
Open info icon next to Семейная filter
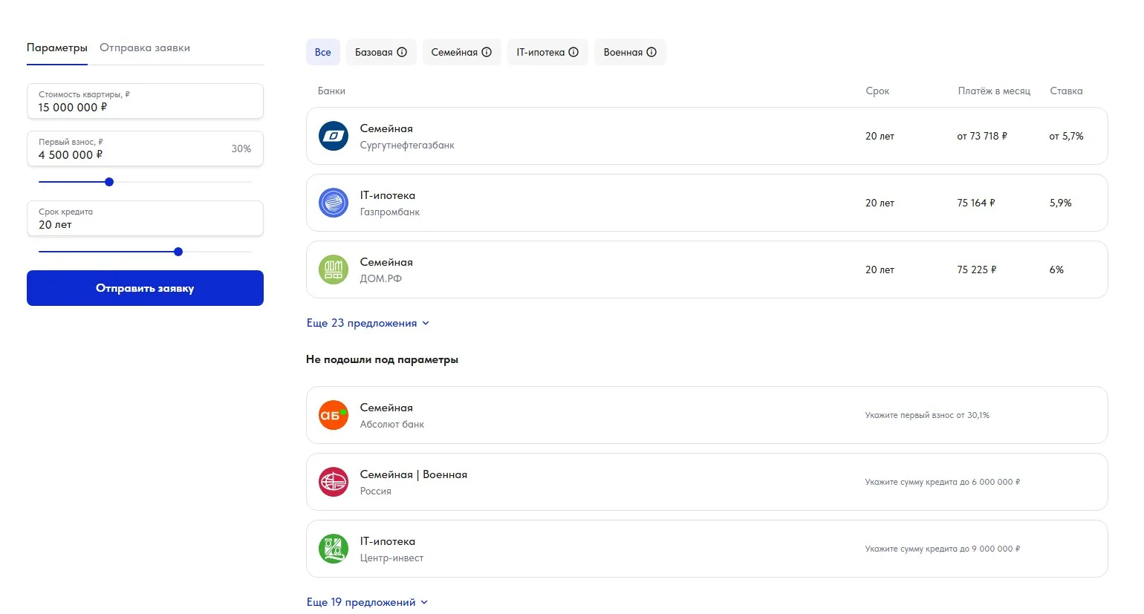pyautogui.click(x=487, y=52)
